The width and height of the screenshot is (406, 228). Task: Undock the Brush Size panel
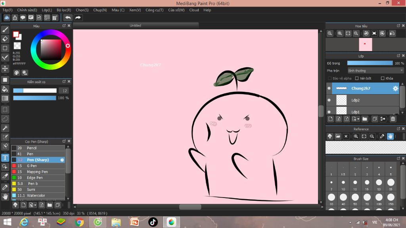point(398,158)
